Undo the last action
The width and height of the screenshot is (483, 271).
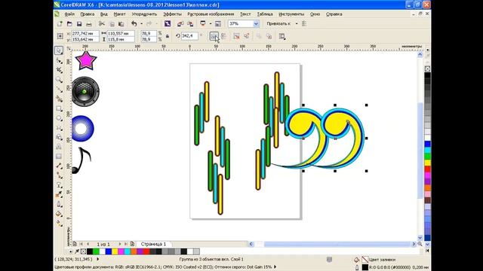[x=134, y=23]
